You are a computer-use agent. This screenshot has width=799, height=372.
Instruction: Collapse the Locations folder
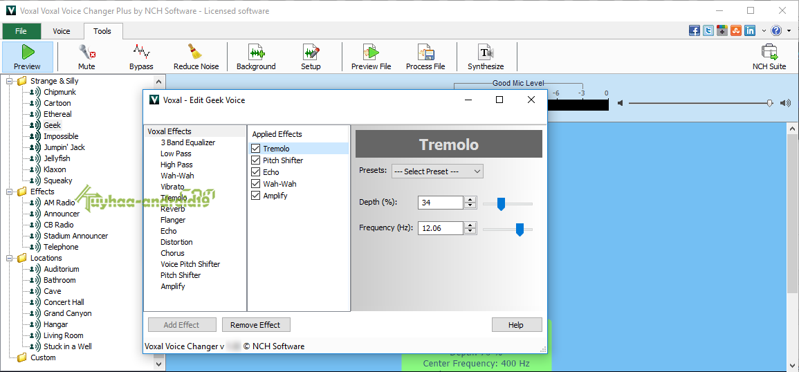pos(9,258)
